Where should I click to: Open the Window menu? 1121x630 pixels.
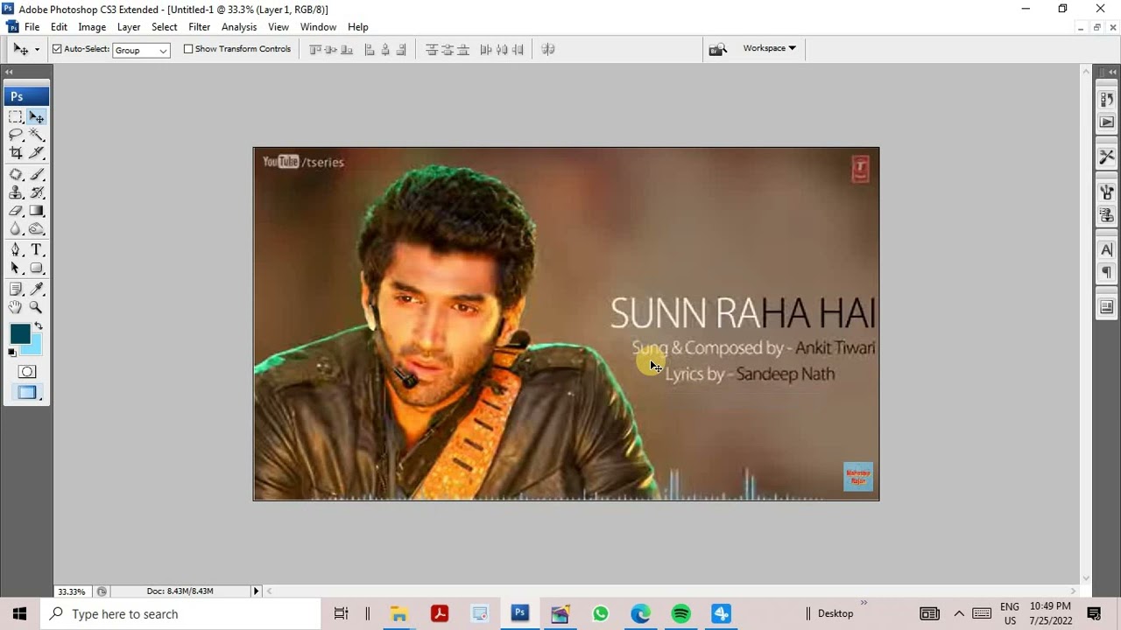318,27
